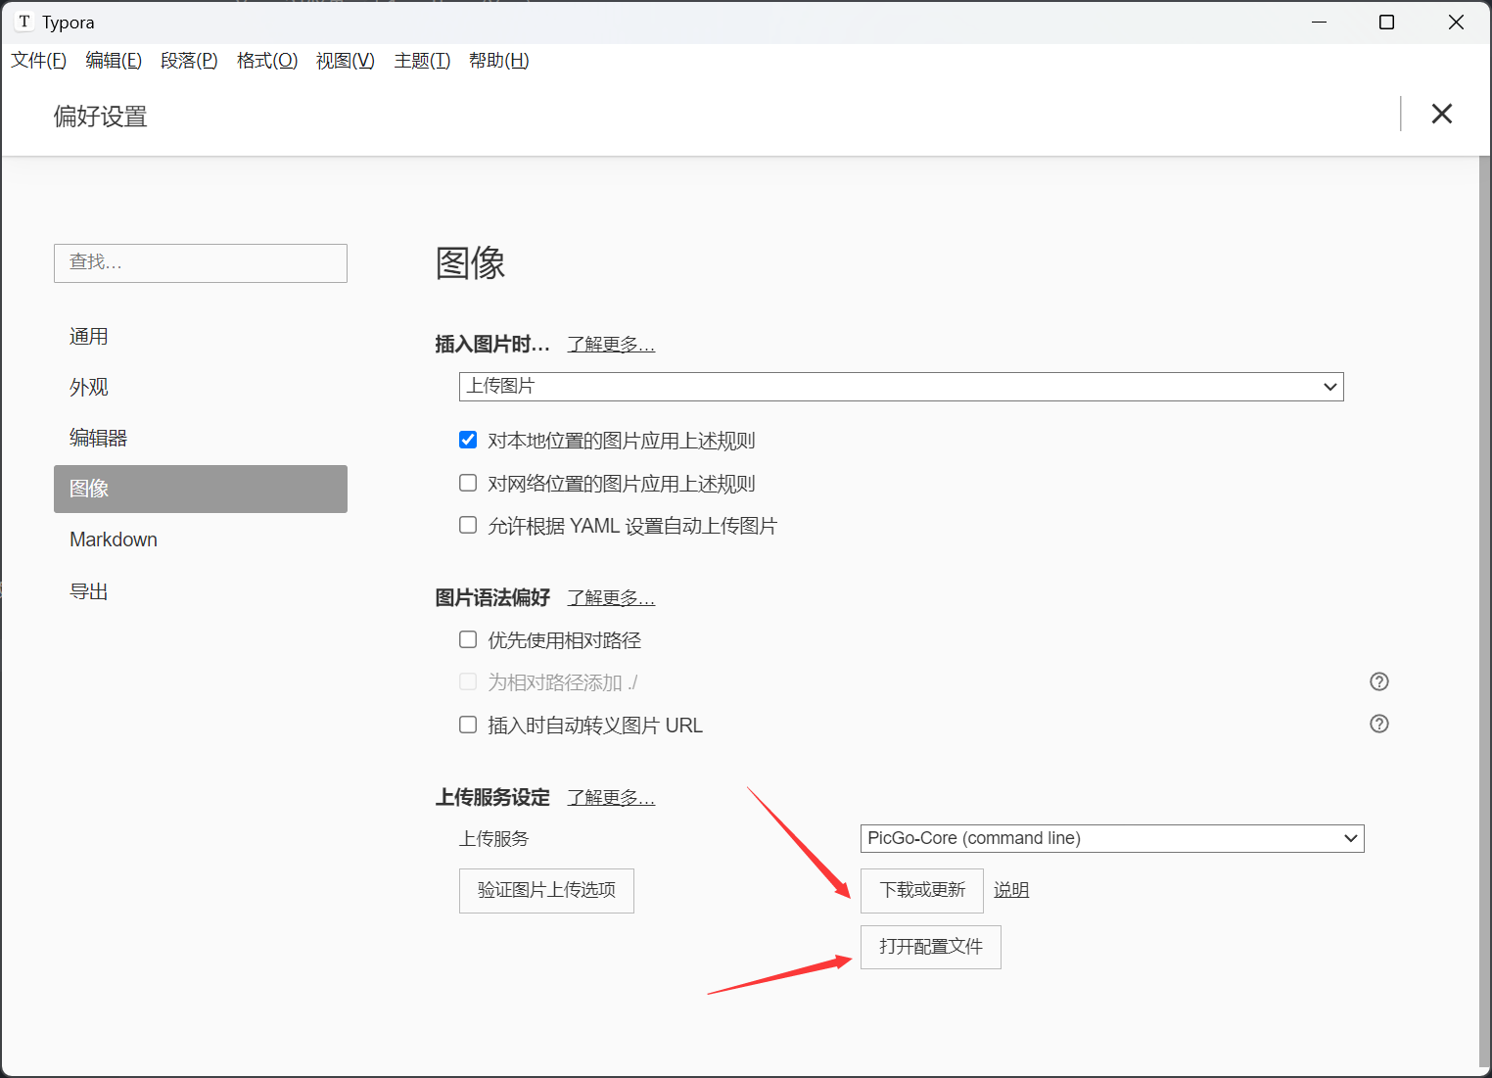Open the PicGo-Core upload service dropdown

coord(1111,838)
